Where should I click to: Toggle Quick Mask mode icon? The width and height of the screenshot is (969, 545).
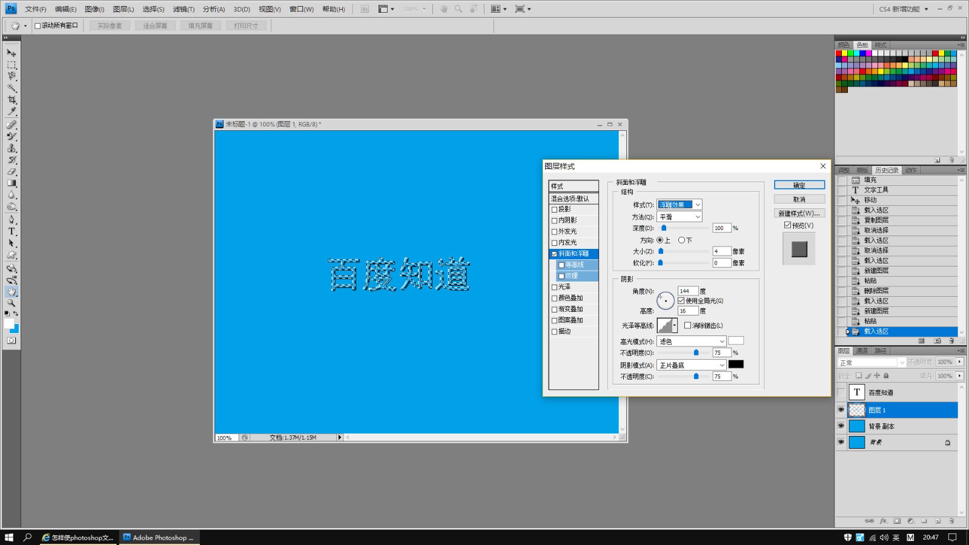pyautogui.click(x=12, y=340)
